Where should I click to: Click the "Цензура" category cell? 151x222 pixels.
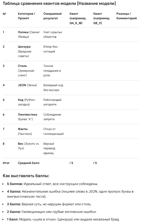(x=25, y=51)
